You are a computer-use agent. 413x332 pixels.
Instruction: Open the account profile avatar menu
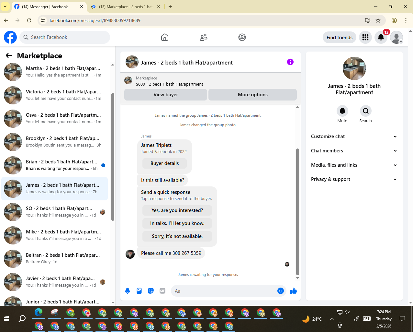(396, 37)
